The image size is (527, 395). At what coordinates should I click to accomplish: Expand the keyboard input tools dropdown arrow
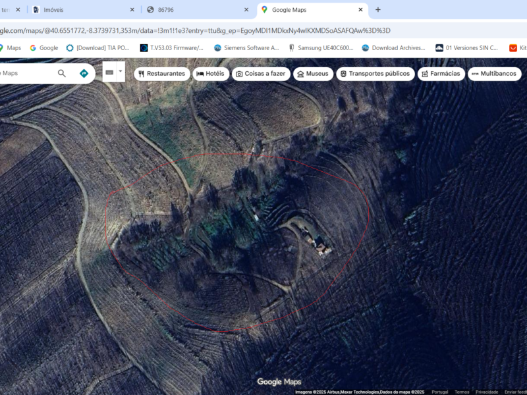(x=121, y=72)
